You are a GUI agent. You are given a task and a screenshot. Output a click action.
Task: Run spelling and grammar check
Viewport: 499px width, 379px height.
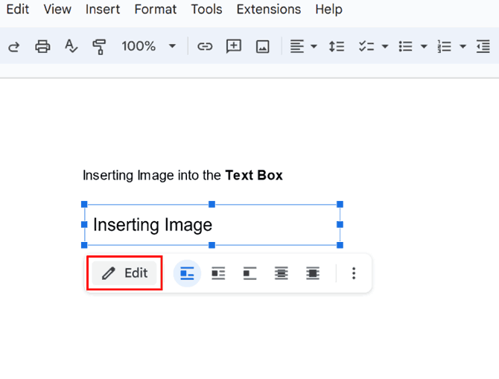click(x=71, y=46)
